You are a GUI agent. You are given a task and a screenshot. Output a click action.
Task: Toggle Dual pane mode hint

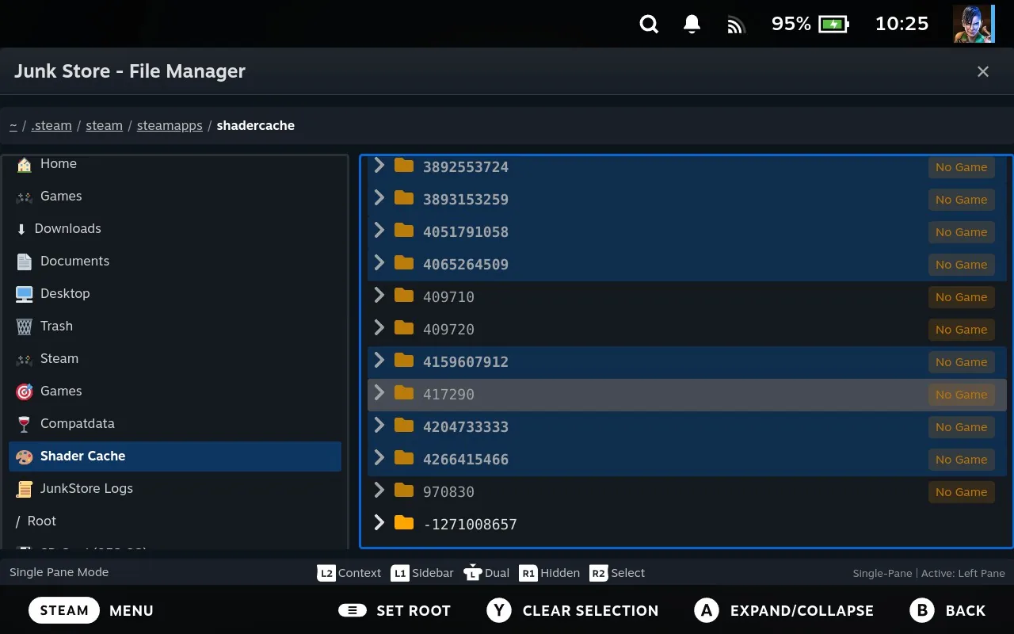[x=486, y=573]
